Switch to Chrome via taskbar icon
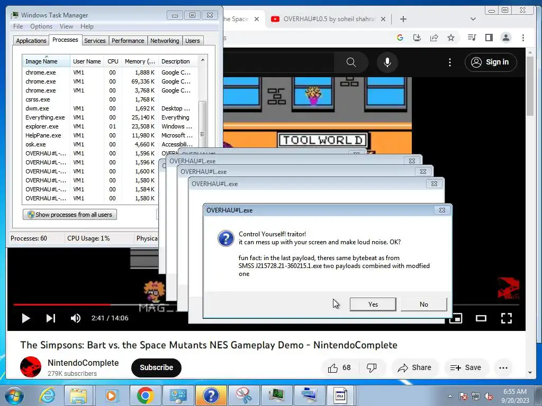 coord(145,395)
